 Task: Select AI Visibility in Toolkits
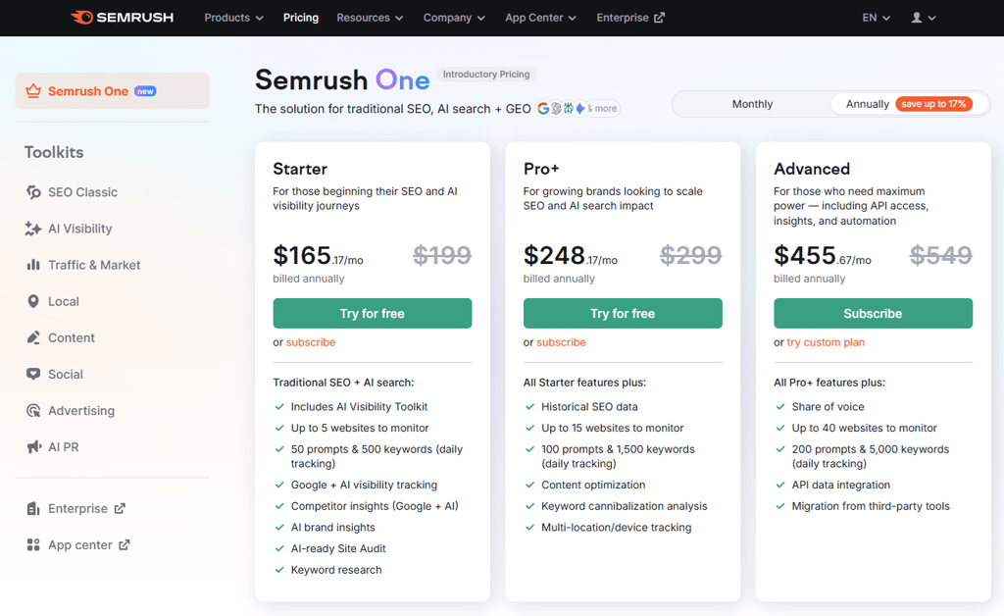pyautogui.click(x=80, y=229)
